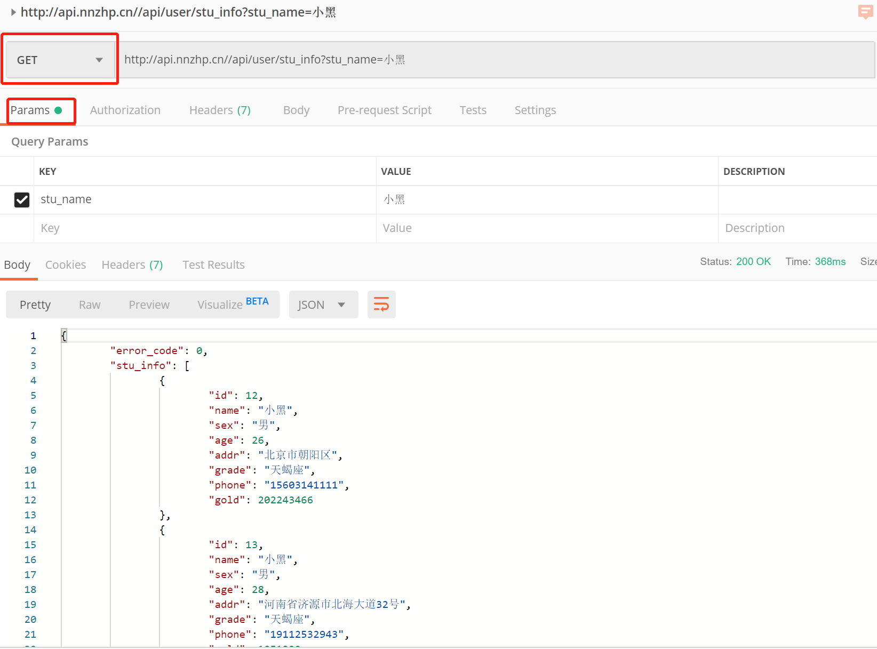This screenshot has height=649, width=877.
Task: Click the DESCRIPTION column header
Action: [x=754, y=172]
